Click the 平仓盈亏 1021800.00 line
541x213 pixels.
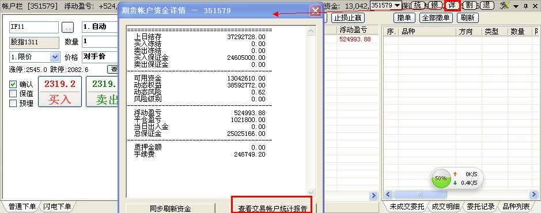click(199, 120)
